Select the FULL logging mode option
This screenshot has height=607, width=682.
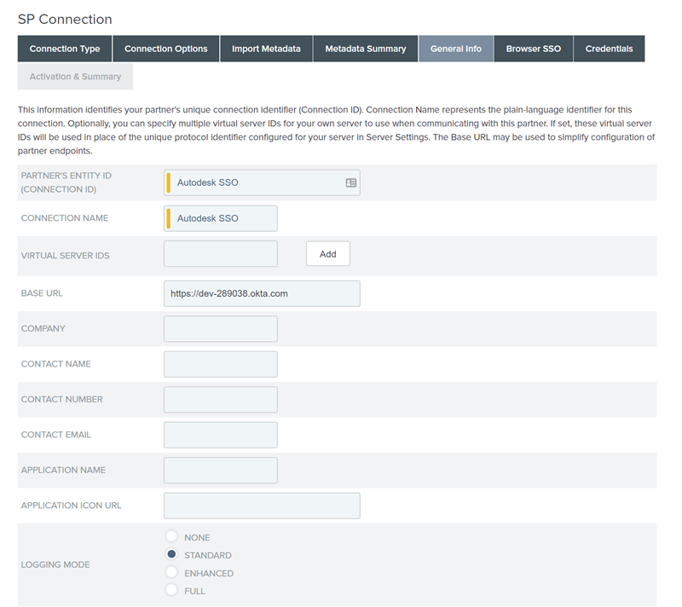[170, 591]
